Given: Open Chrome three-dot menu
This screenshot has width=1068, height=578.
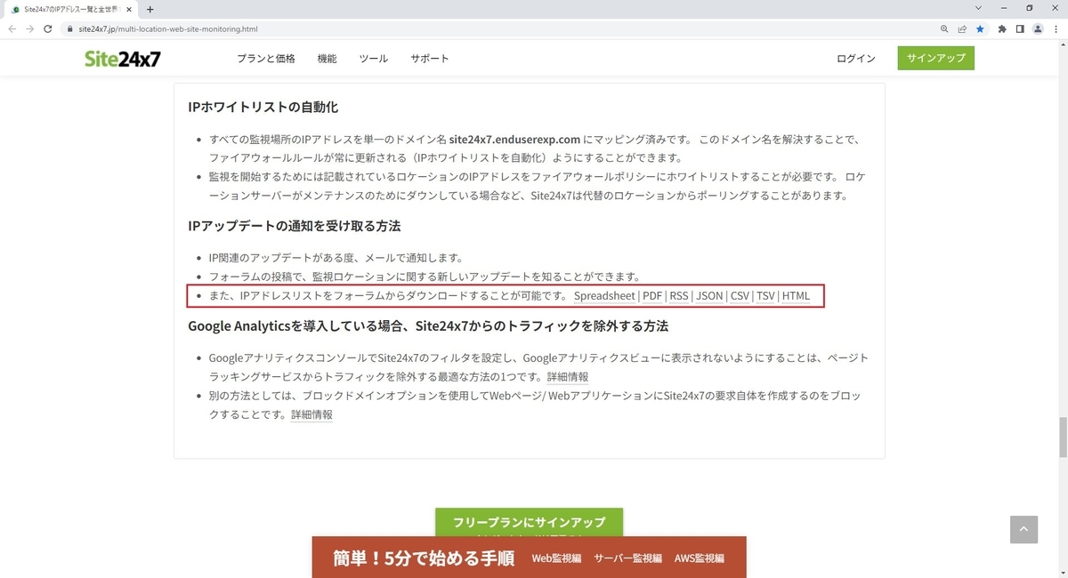Looking at the screenshot, I should tap(1055, 28).
